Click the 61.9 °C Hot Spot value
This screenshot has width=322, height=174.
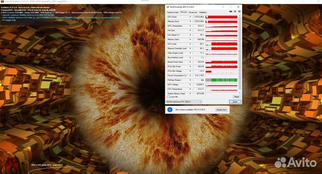199,30
